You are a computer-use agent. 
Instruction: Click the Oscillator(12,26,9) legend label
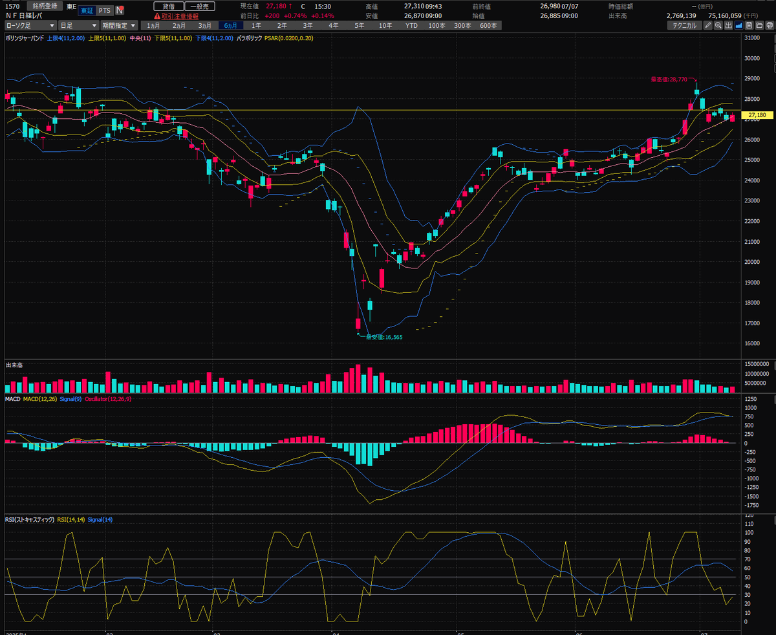tap(108, 399)
